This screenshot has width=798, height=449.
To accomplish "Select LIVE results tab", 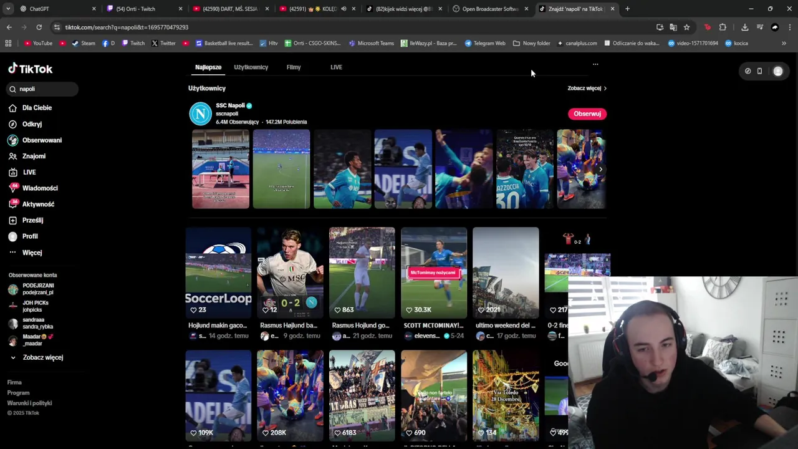I will pos(336,67).
